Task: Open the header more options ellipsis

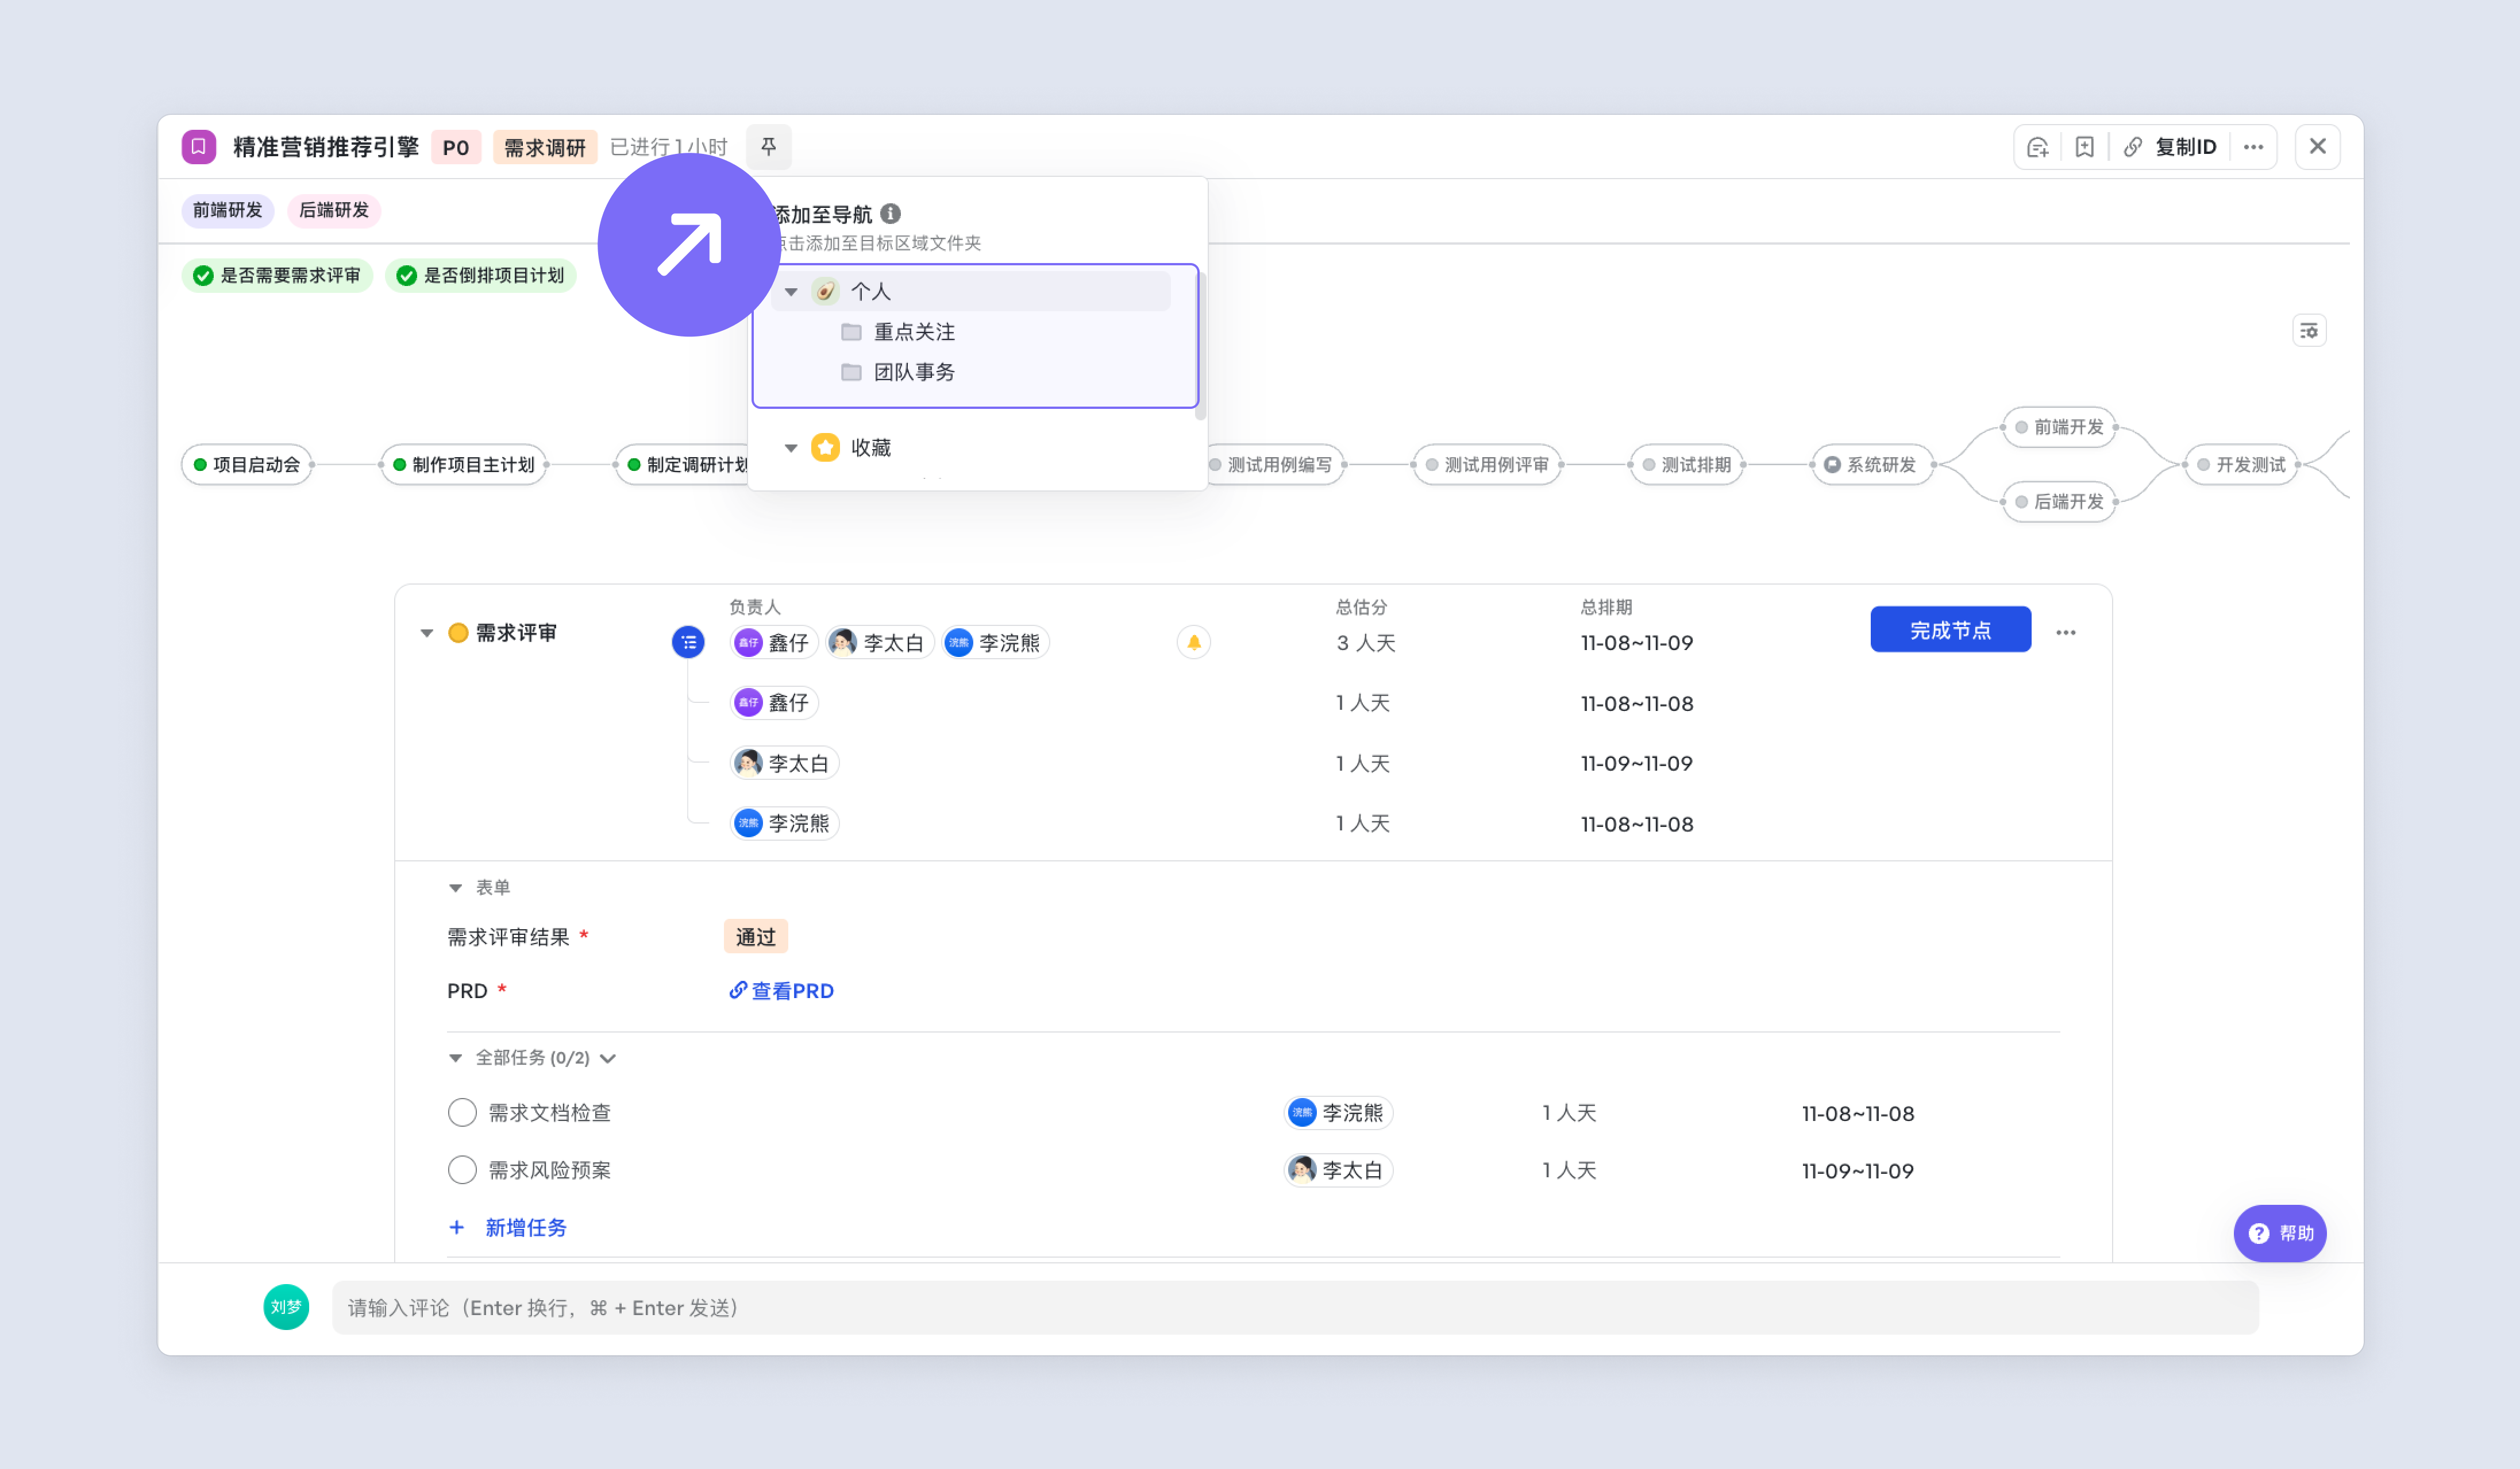Action: pyautogui.click(x=2253, y=147)
